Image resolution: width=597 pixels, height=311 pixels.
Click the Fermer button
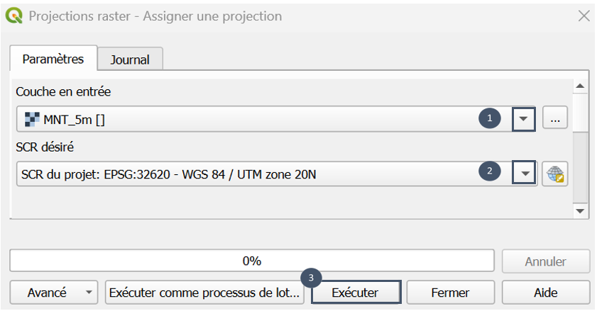click(x=451, y=293)
